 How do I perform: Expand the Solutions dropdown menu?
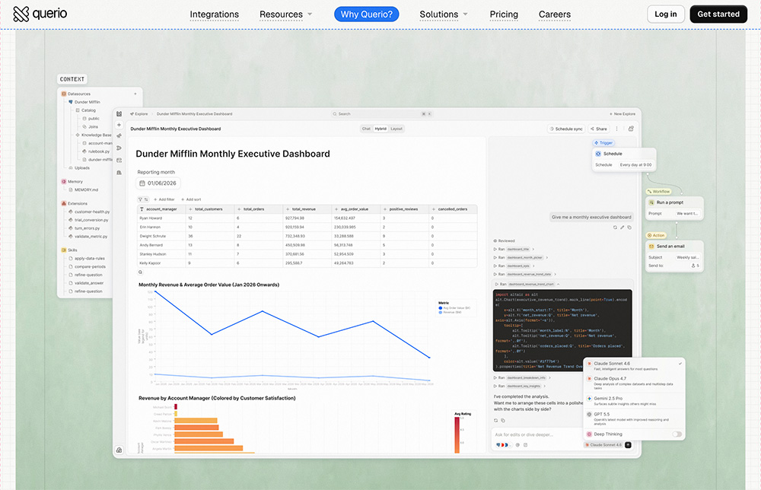(x=444, y=14)
